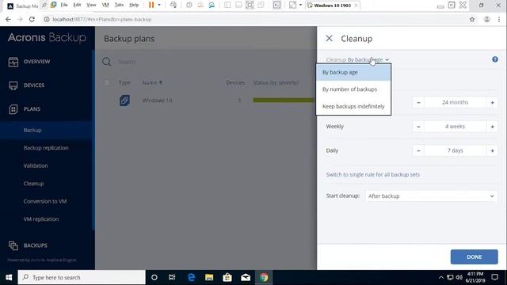
Task: Click the Windows 10 backup plan icon
Action: click(x=125, y=101)
